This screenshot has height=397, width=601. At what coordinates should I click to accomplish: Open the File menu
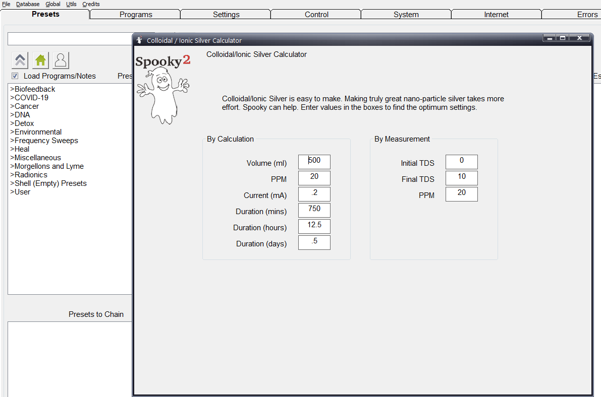coord(6,4)
